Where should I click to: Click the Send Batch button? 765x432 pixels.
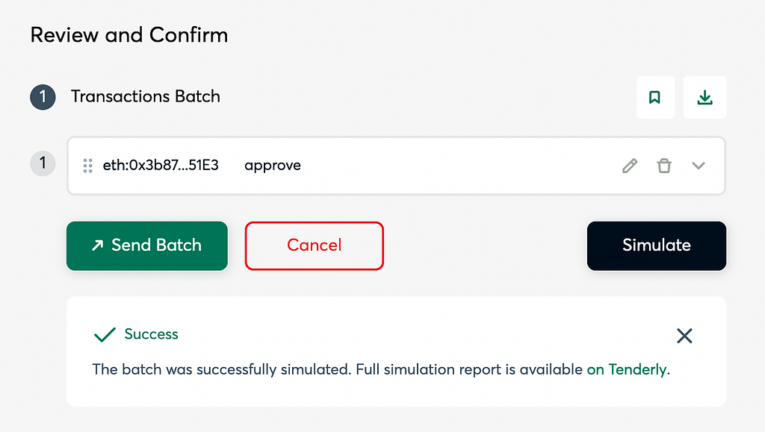click(x=147, y=246)
